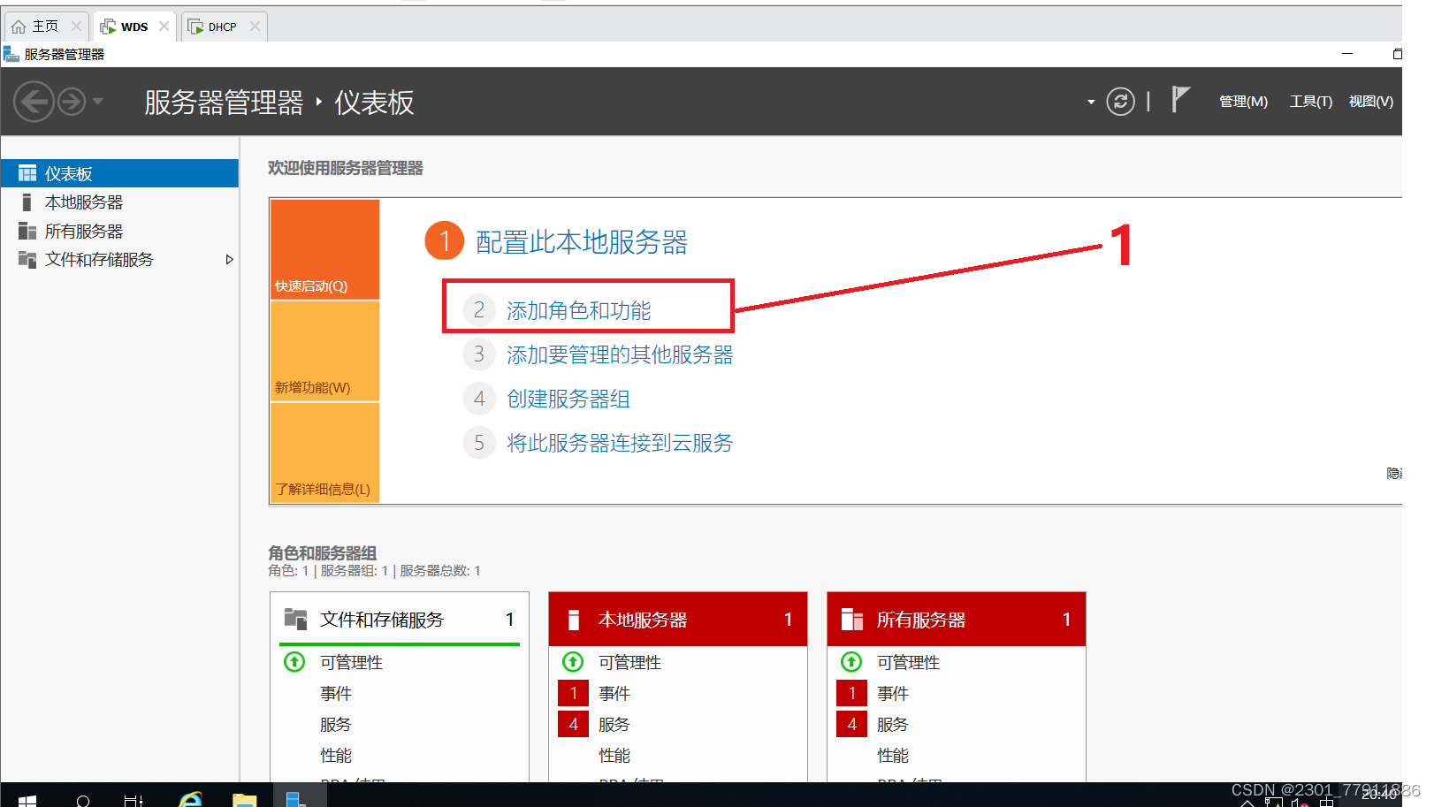
Task: Click 可管理性 status icon in 所有服务器 tile
Action: 851,661
